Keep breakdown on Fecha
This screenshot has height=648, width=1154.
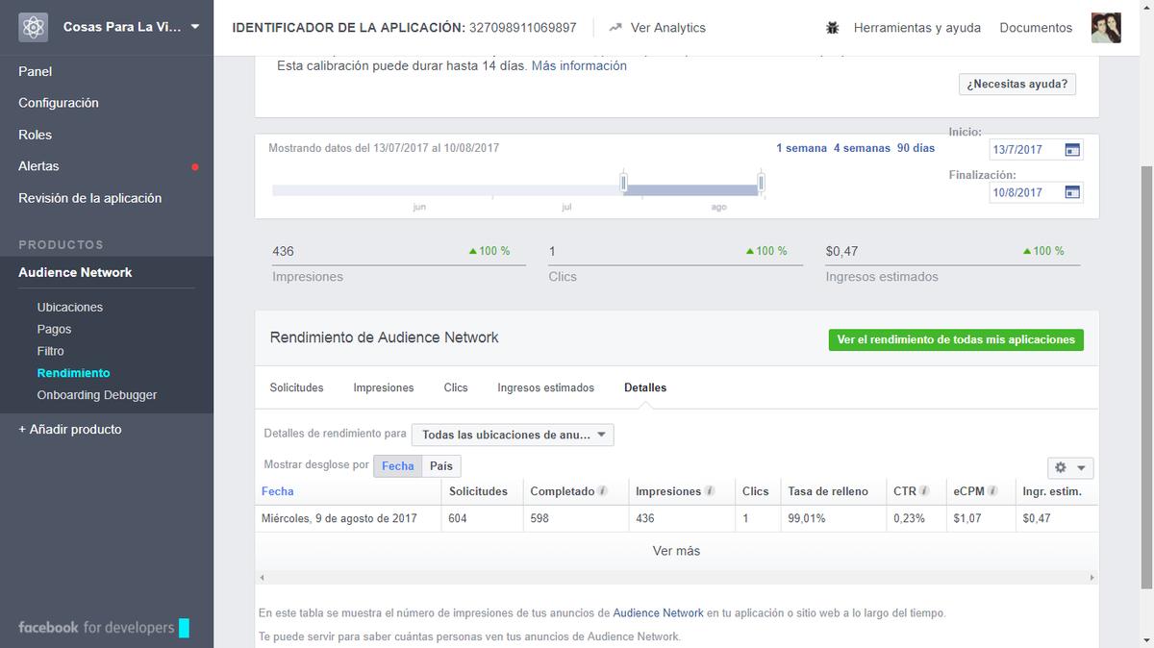tap(397, 465)
